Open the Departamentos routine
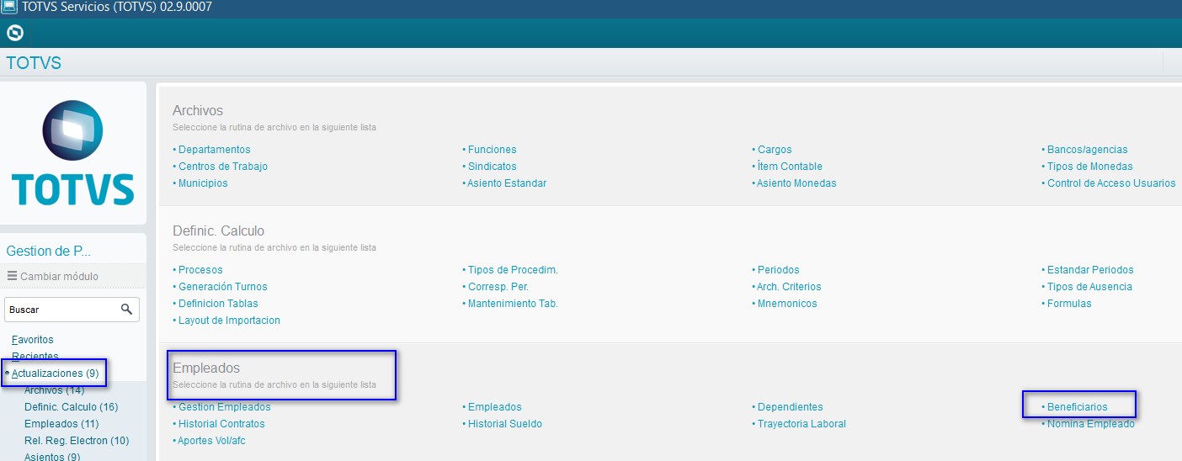Image resolution: width=1182 pixels, height=461 pixels. tap(215, 150)
